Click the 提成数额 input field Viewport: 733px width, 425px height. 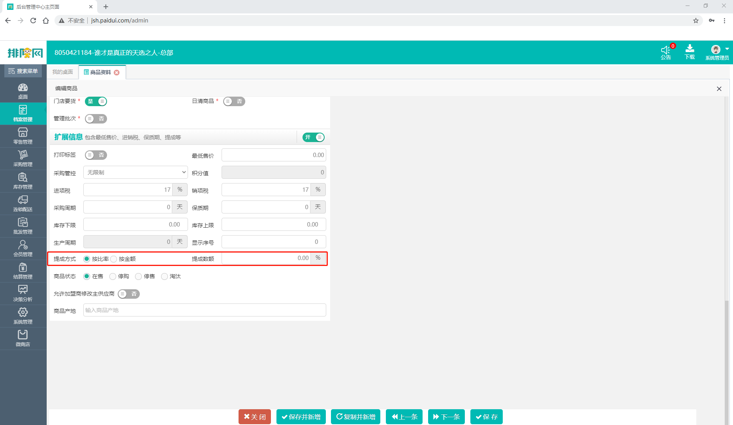pos(266,258)
